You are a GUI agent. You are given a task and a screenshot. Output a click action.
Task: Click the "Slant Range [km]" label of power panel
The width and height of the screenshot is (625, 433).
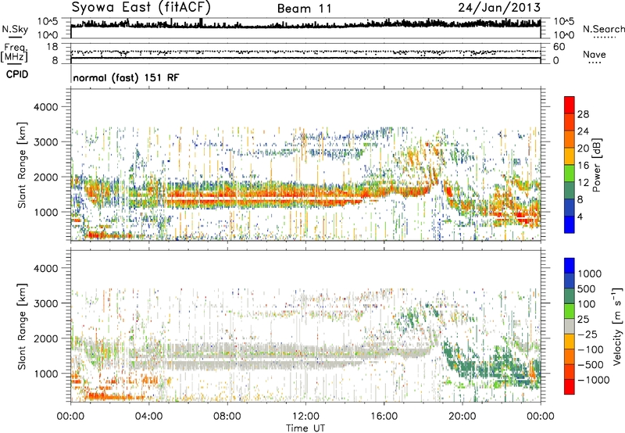coord(22,165)
